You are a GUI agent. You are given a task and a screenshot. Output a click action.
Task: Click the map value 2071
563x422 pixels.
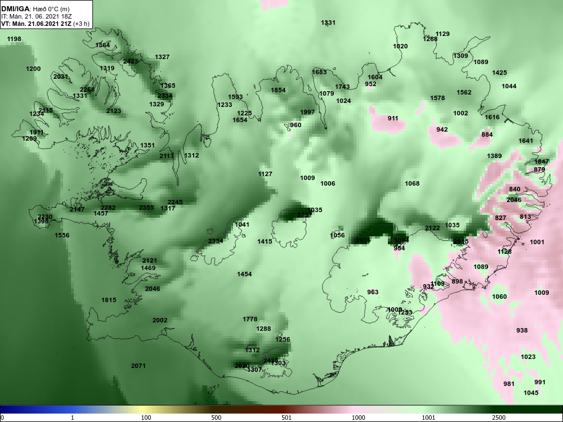pyautogui.click(x=138, y=366)
